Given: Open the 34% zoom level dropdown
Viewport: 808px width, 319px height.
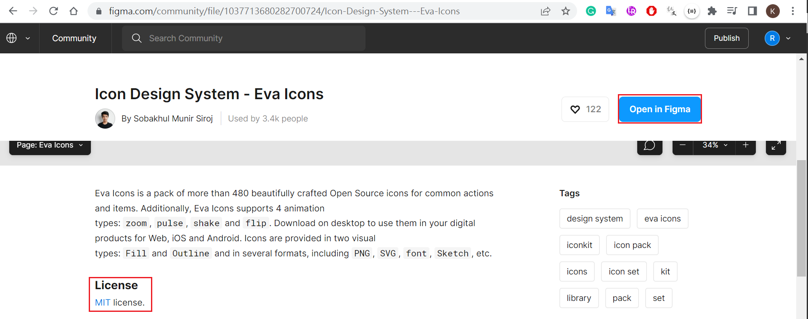Looking at the screenshot, I should pyautogui.click(x=714, y=145).
